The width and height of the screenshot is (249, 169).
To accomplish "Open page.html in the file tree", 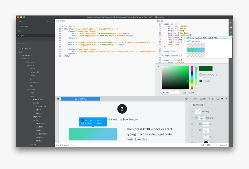I will (x=37, y=117).
